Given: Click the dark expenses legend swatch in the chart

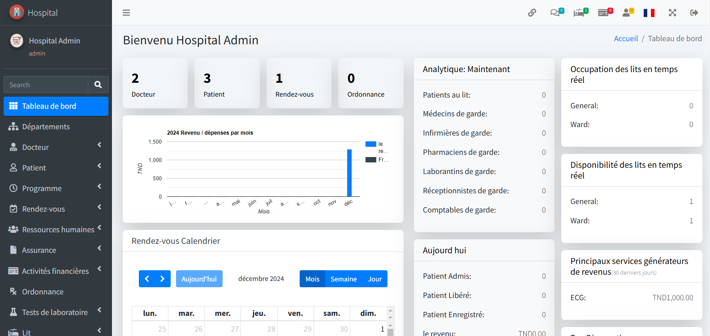Looking at the screenshot, I should 371,160.
